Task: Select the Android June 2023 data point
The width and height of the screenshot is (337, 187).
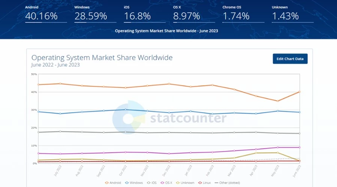Action: (x=300, y=92)
